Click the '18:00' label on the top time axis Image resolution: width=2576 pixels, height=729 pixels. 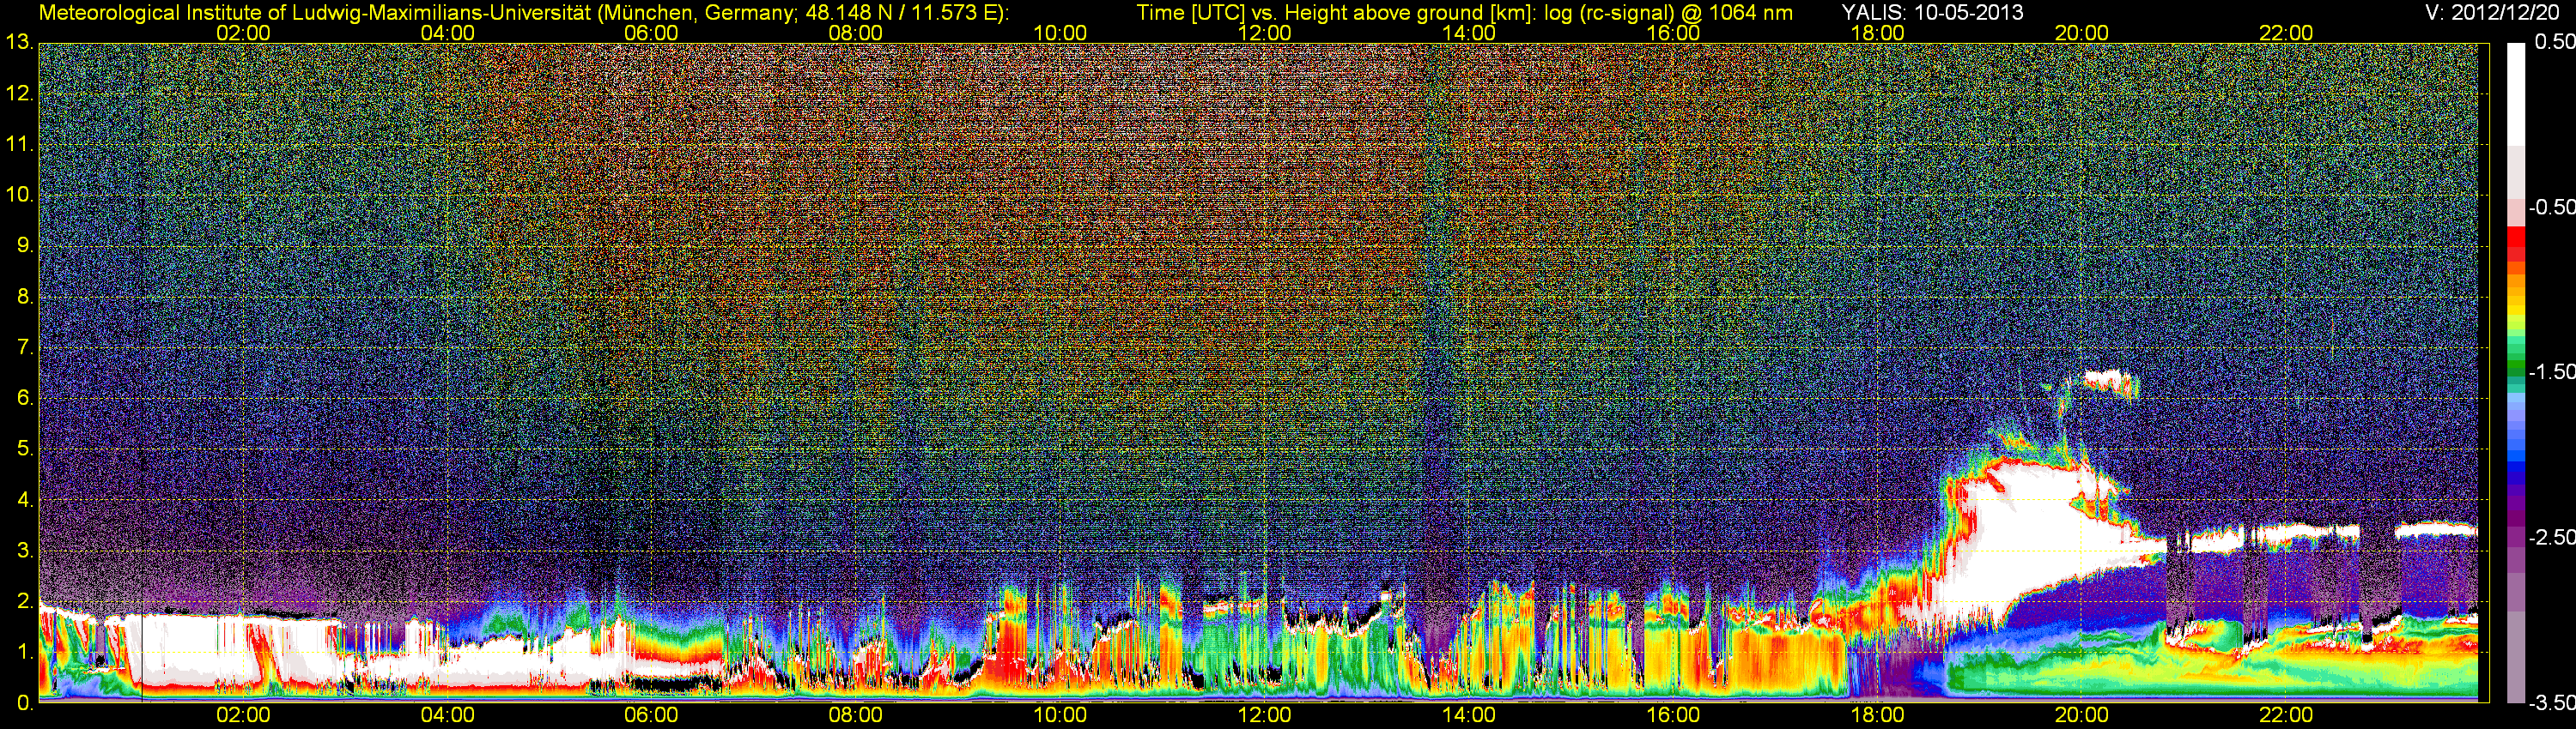(1877, 33)
